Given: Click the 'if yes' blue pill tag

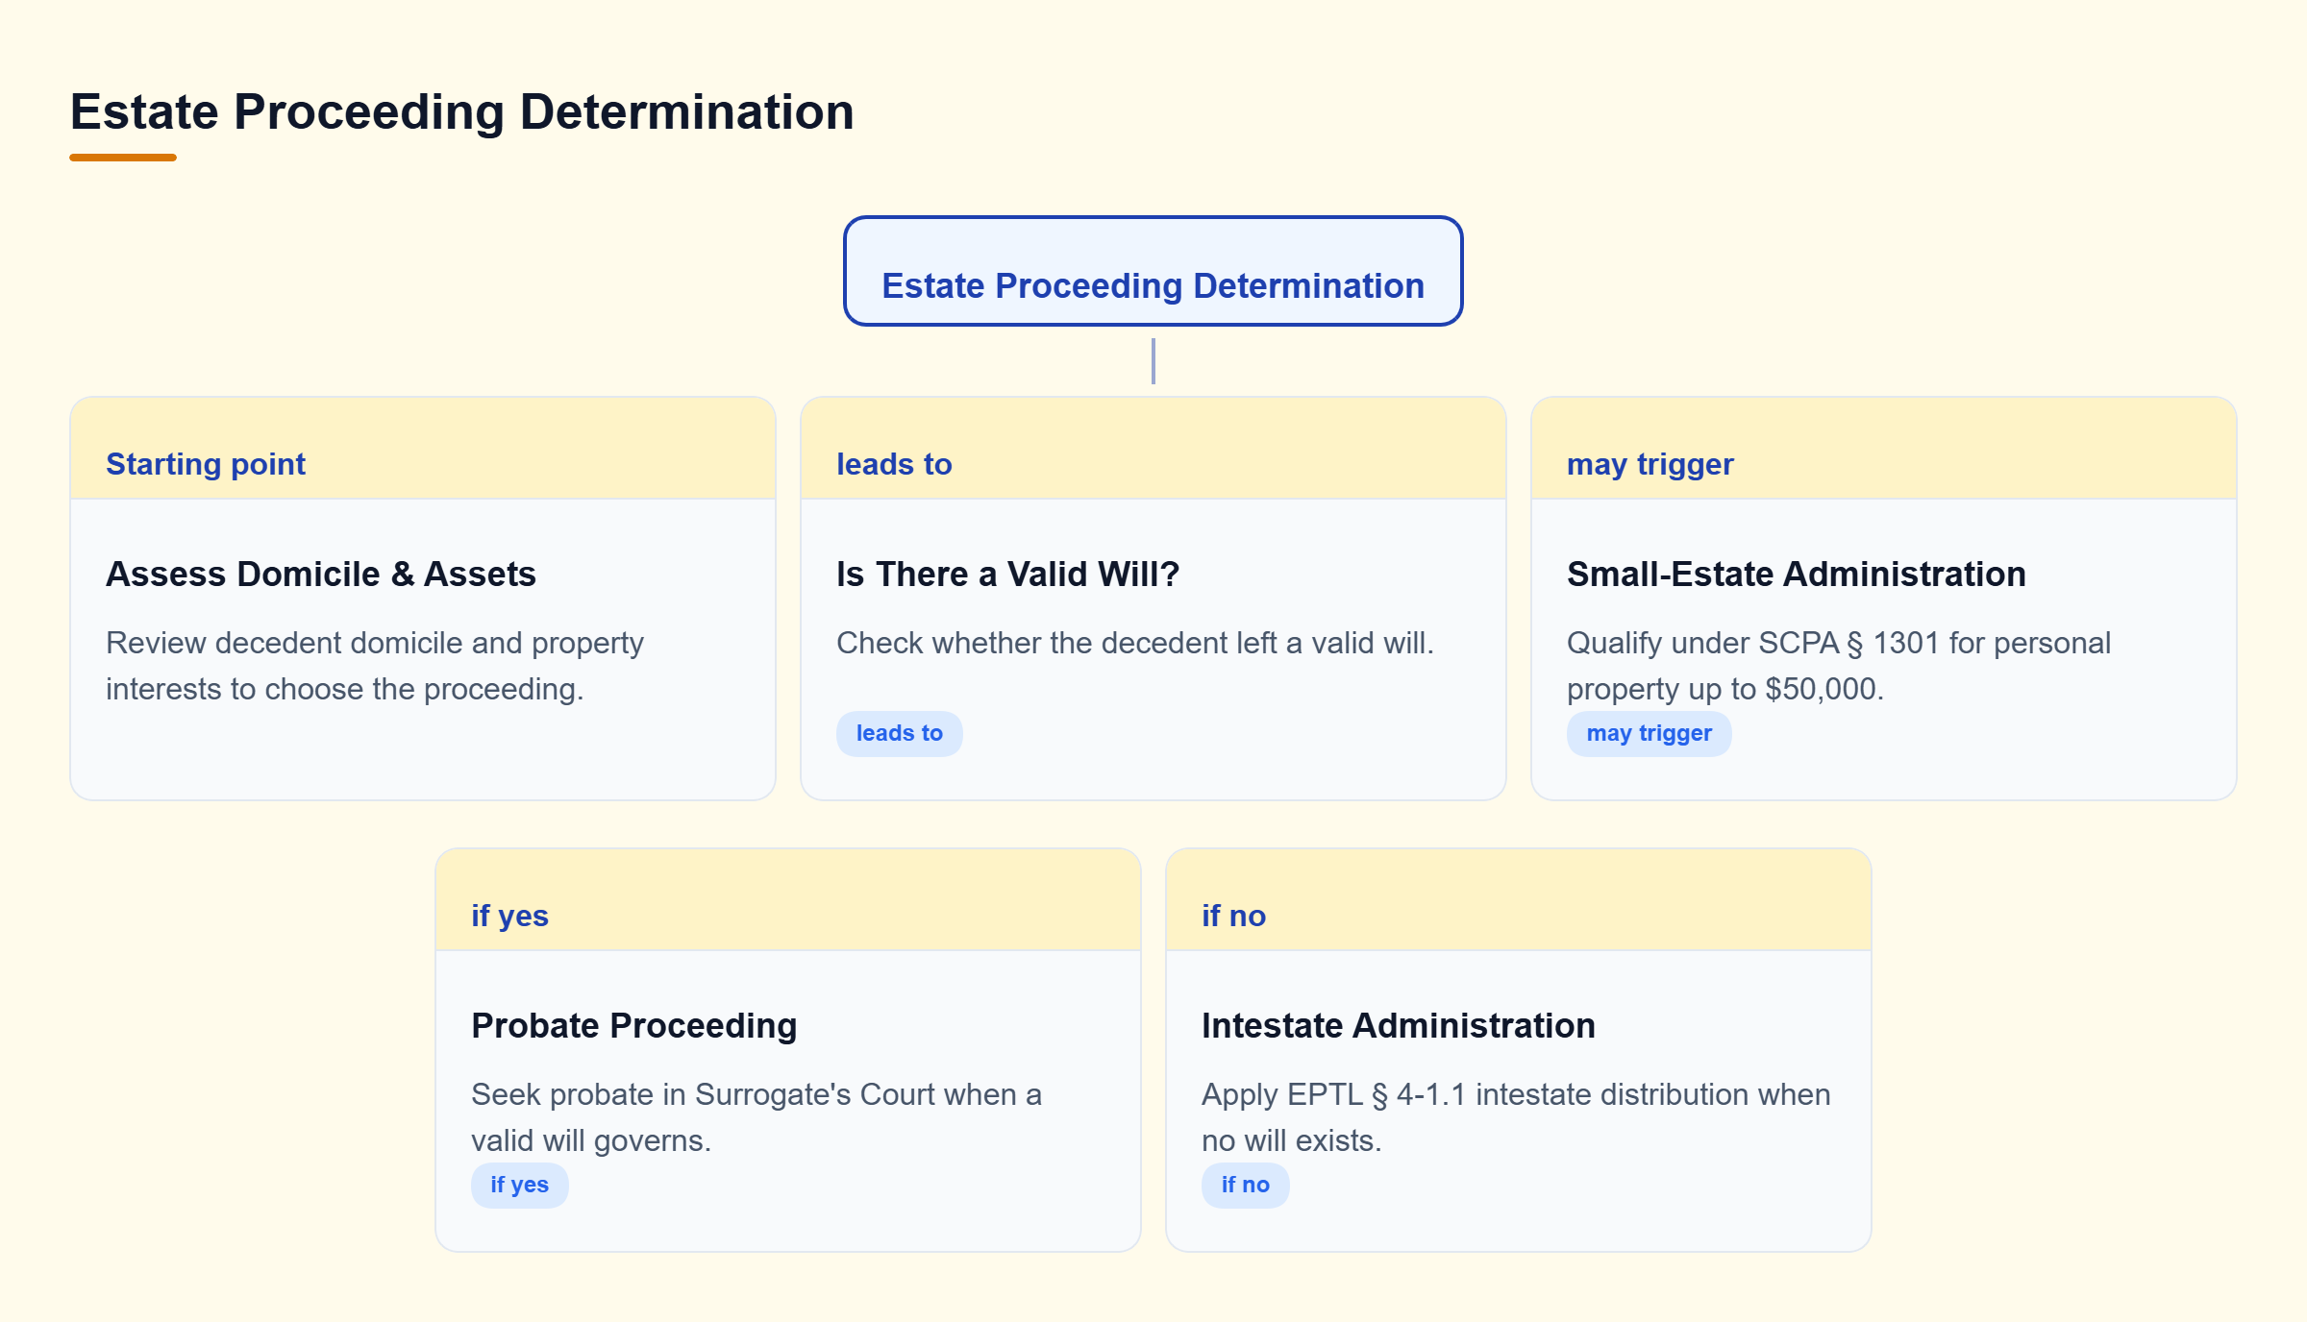Looking at the screenshot, I should click(x=519, y=1185).
